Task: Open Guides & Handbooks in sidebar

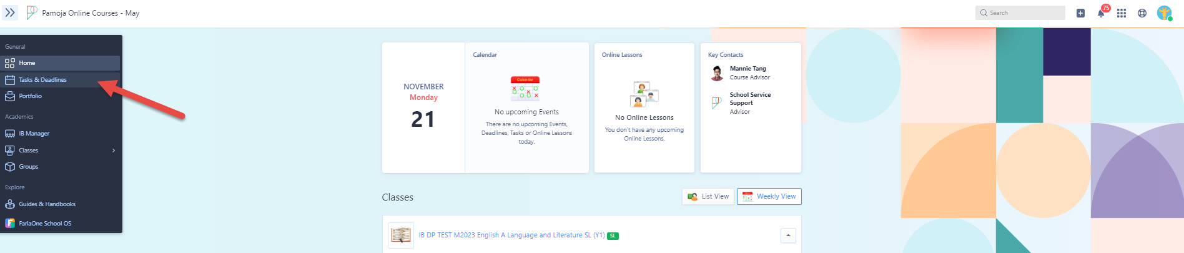Action: click(61, 204)
